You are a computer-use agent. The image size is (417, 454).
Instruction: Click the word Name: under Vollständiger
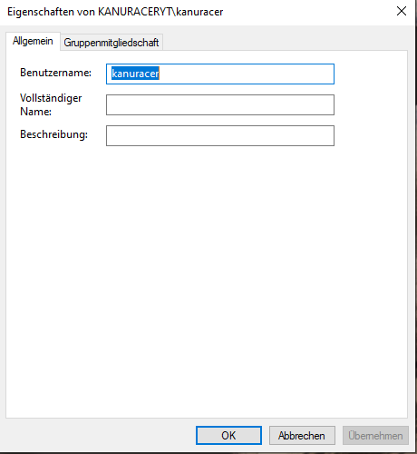pyautogui.click(x=35, y=112)
